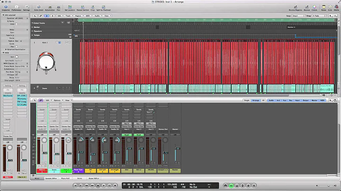The width and height of the screenshot is (341, 191).
Task: Open the Media panel icon
Action: pos(336,8)
